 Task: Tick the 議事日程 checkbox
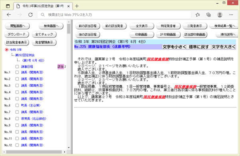[17, 67]
